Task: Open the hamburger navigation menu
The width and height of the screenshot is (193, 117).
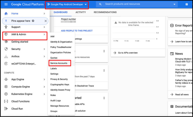Action: 6,4
